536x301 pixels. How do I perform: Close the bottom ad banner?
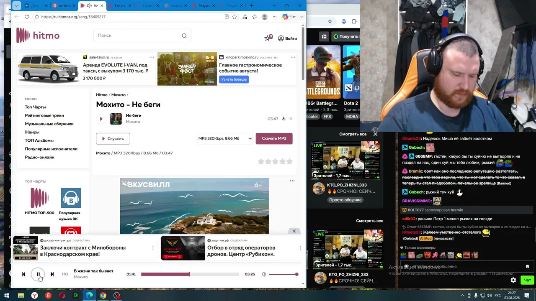(x=294, y=231)
